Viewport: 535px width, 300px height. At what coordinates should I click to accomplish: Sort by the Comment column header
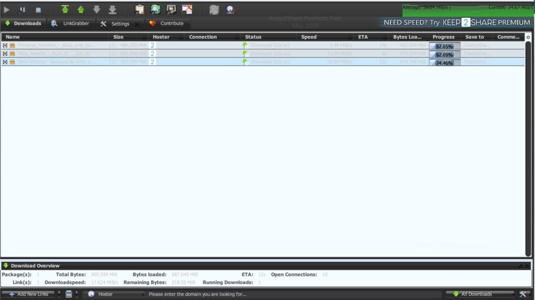(x=508, y=37)
